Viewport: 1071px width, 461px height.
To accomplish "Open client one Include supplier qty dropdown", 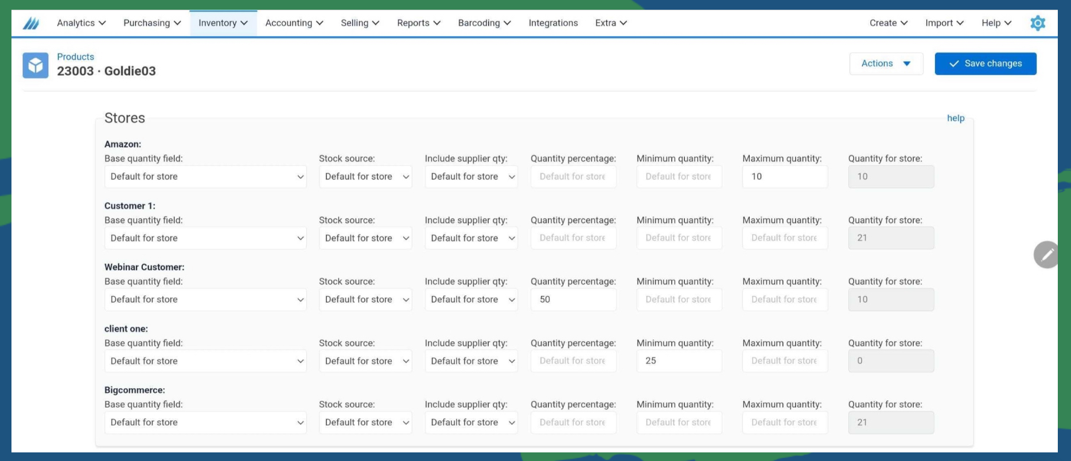I will pos(472,361).
